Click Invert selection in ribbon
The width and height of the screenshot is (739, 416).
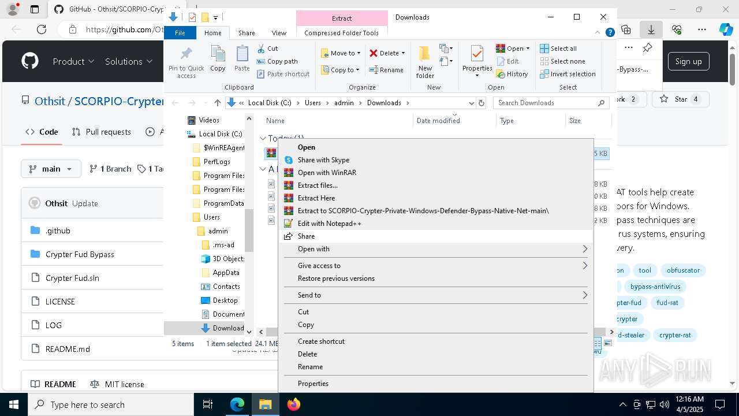click(x=568, y=74)
